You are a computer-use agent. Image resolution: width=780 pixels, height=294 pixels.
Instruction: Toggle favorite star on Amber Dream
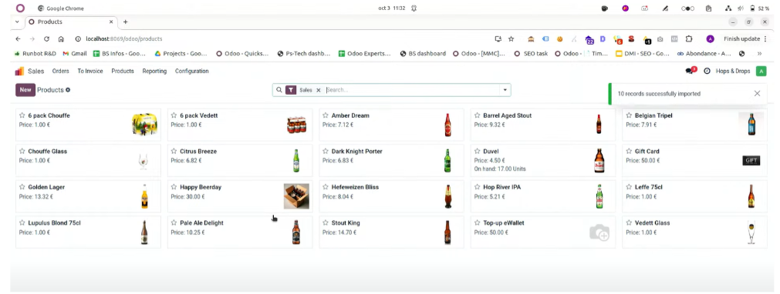point(326,115)
